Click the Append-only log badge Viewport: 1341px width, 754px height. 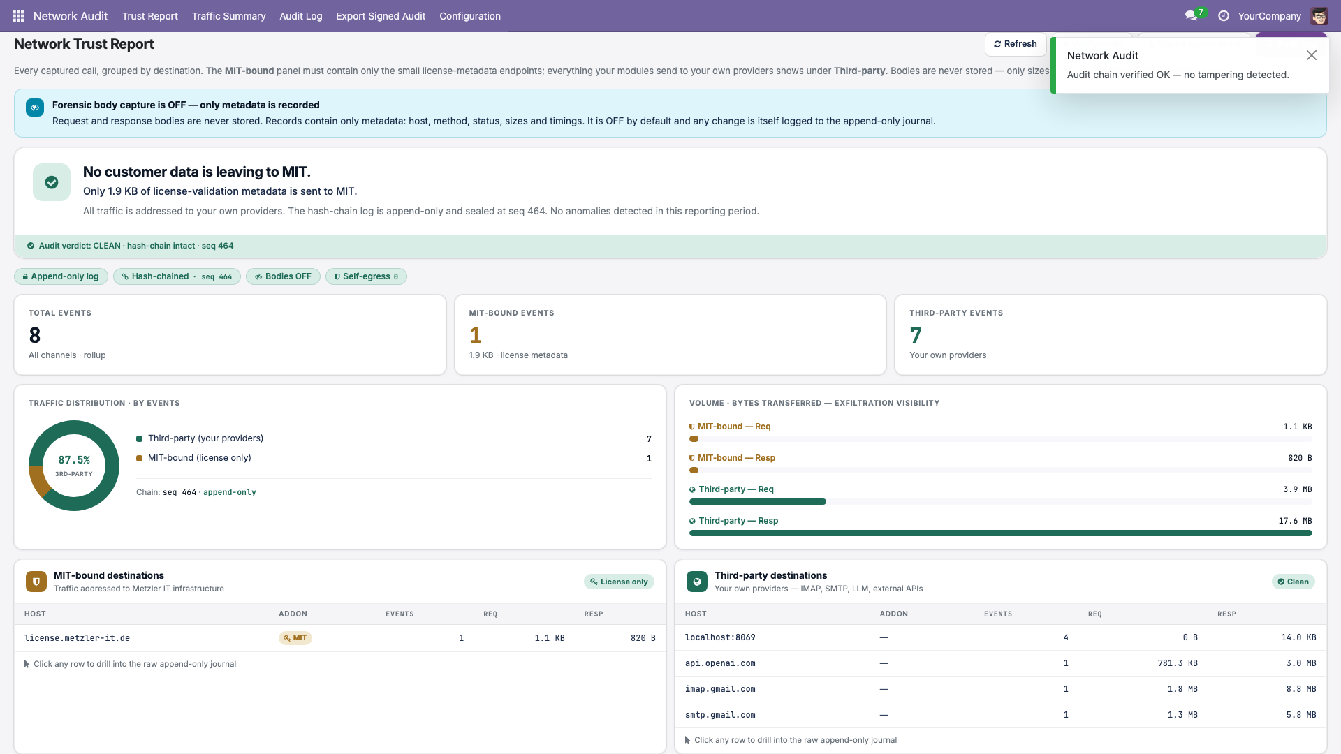pos(61,276)
